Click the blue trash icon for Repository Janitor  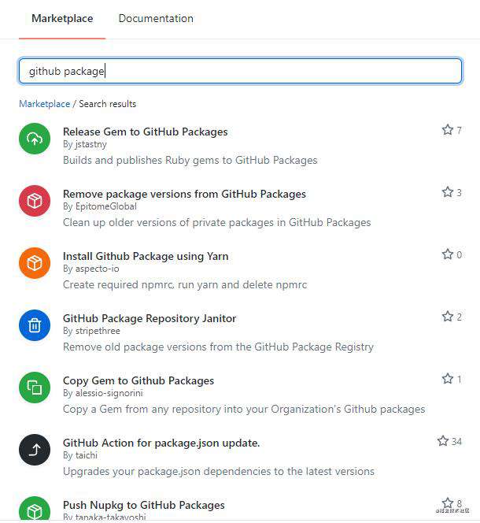coord(35,325)
